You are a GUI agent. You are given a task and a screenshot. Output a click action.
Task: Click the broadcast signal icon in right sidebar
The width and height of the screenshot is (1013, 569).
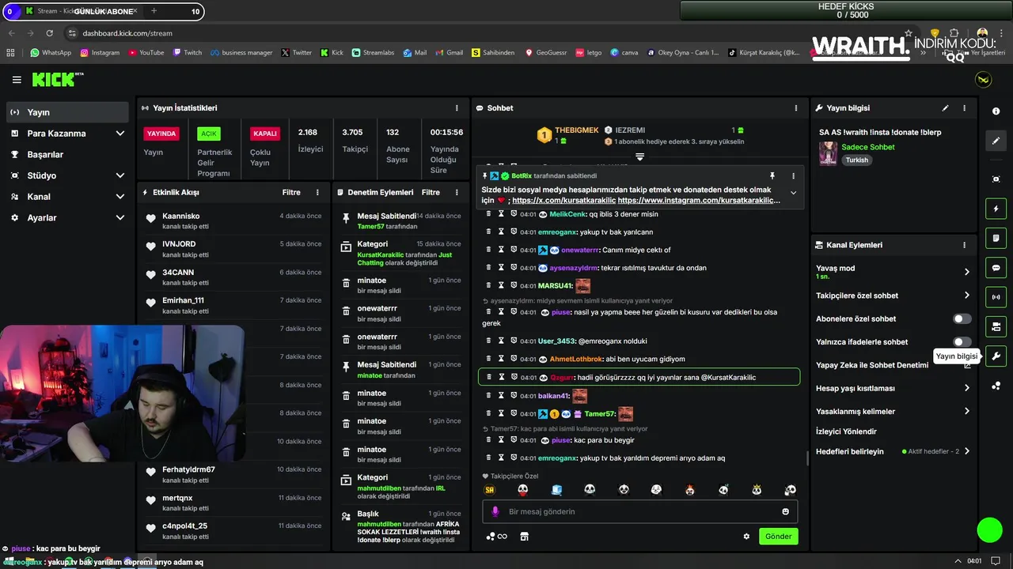point(996,297)
